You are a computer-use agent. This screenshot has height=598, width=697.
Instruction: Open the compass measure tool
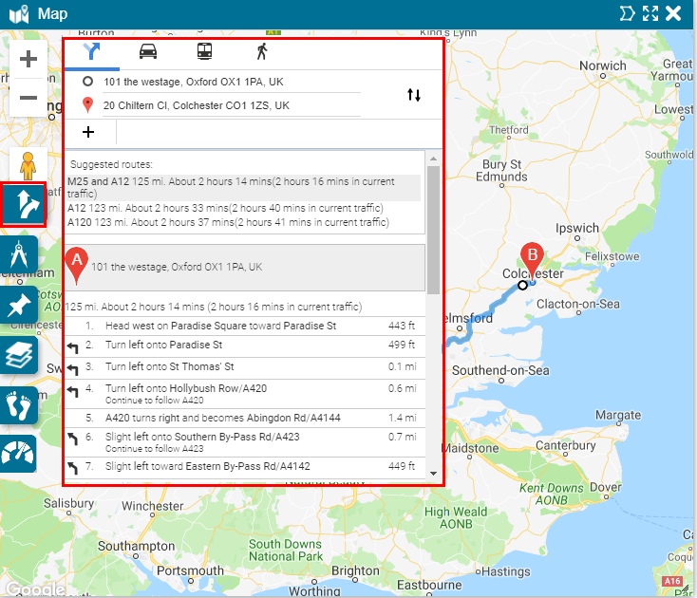click(19, 256)
